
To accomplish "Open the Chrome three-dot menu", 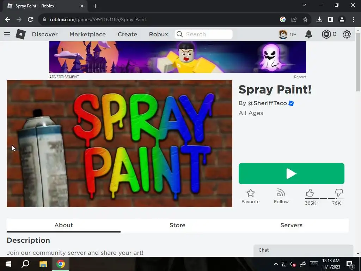I will (353, 20).
